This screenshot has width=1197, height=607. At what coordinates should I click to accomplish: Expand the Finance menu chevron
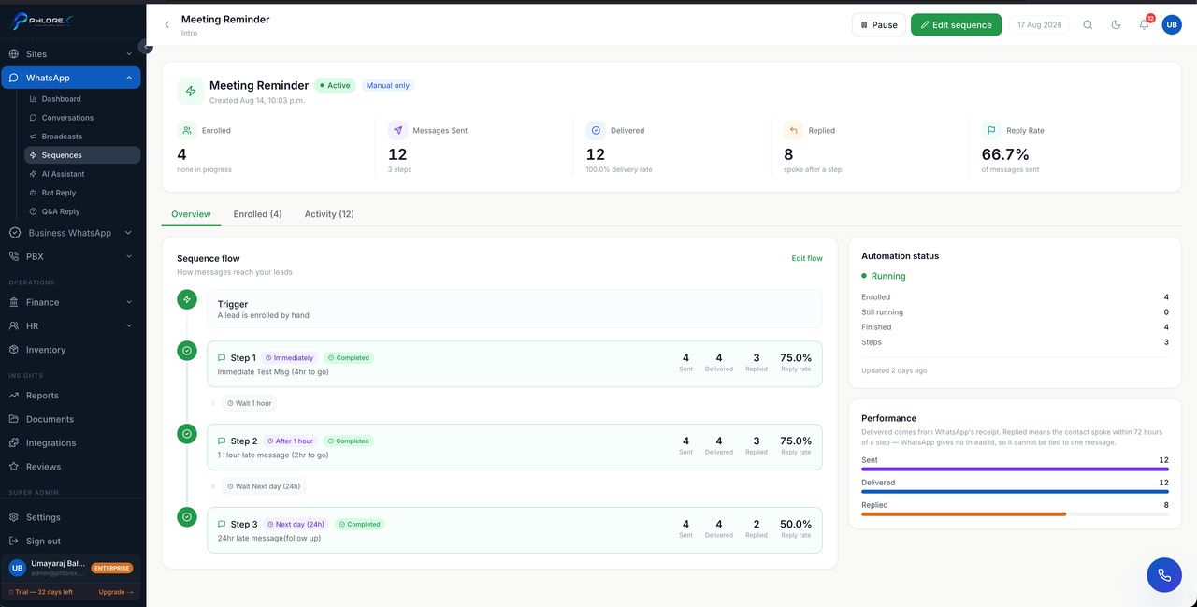click(x=128, y=302)
